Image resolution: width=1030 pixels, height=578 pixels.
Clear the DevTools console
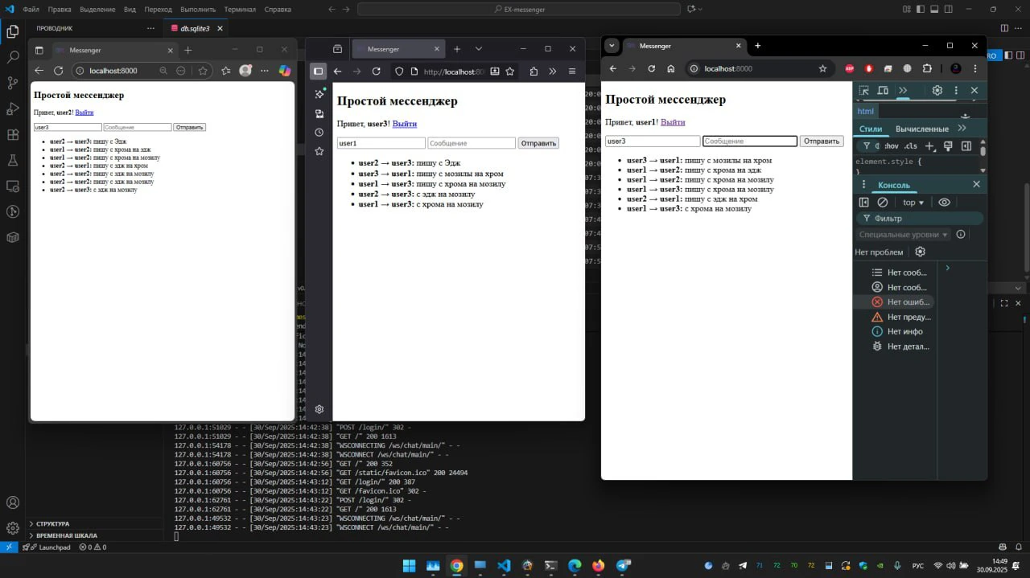click(883, 203)
